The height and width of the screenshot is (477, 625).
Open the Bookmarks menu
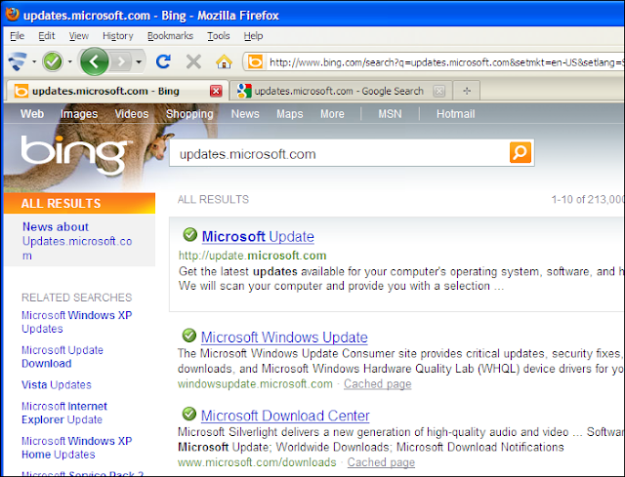(170, 36)
